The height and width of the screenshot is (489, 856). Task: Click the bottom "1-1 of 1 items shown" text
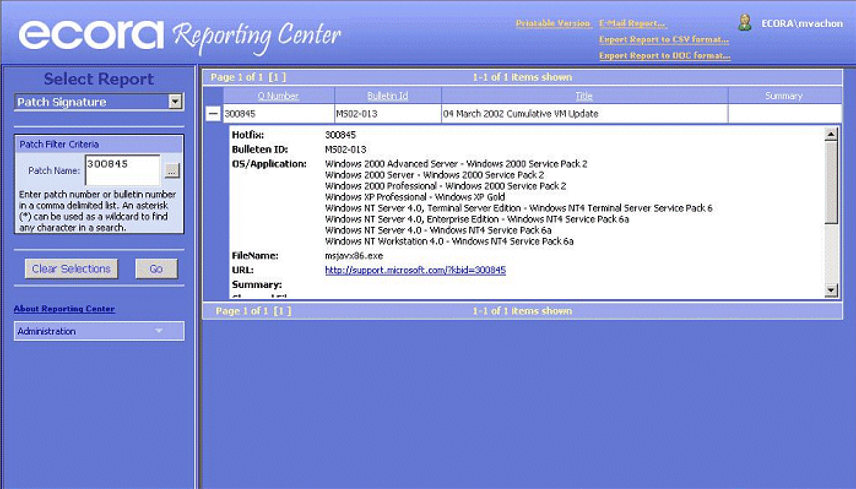[522, 311]
